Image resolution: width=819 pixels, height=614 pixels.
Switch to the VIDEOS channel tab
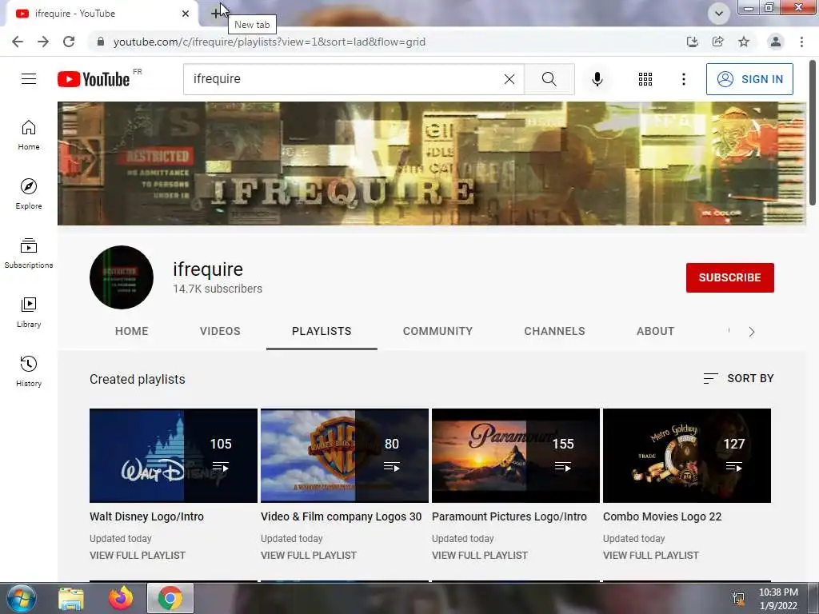tap(220, 332)
